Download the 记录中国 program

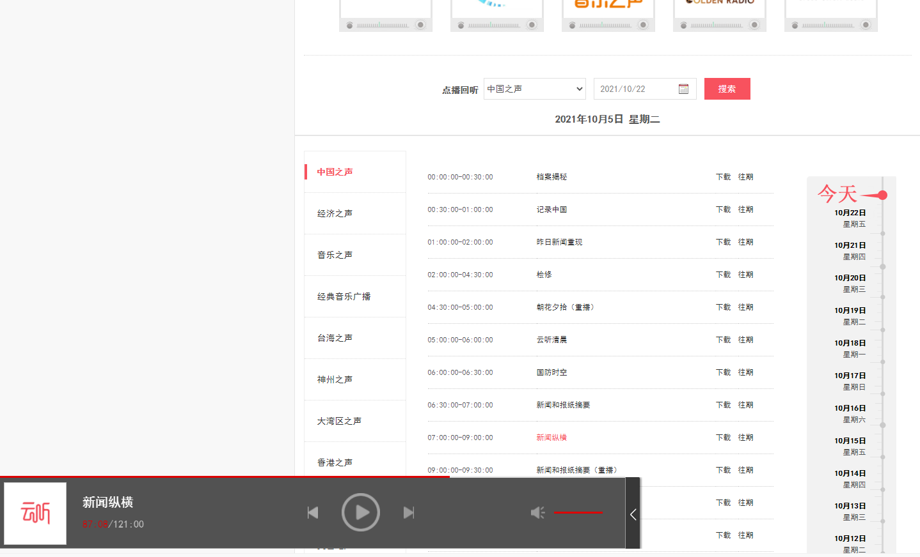(x=724, y=210)
